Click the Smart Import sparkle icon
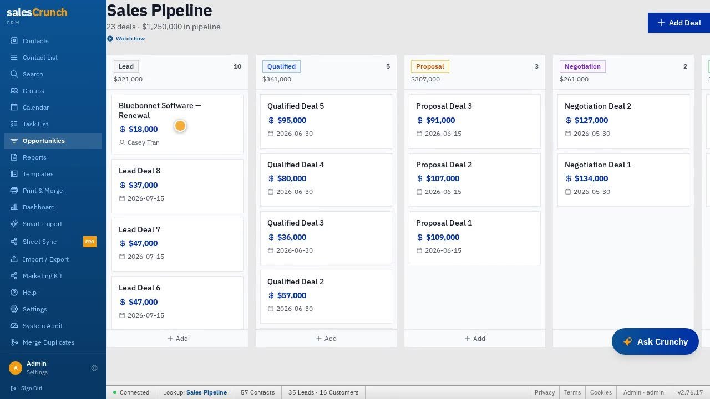 coord(14,224)
